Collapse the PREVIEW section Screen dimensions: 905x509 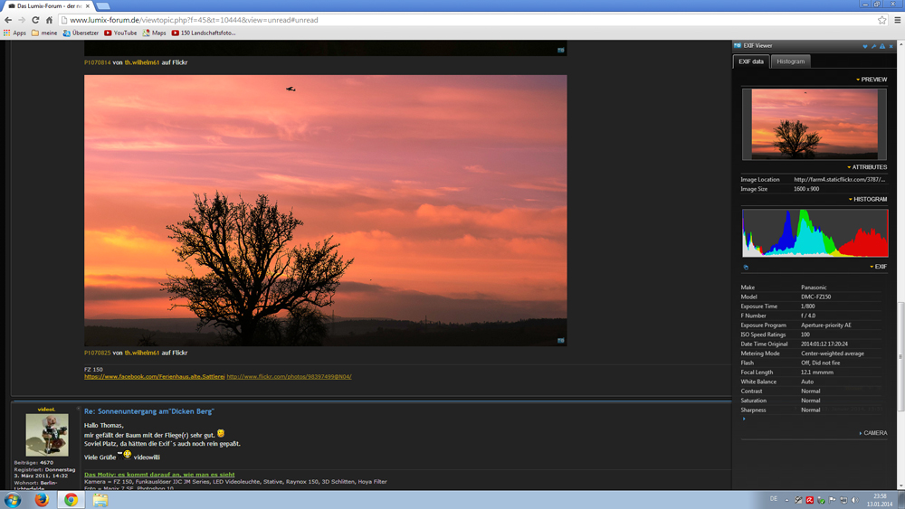(x=872, y=80)
